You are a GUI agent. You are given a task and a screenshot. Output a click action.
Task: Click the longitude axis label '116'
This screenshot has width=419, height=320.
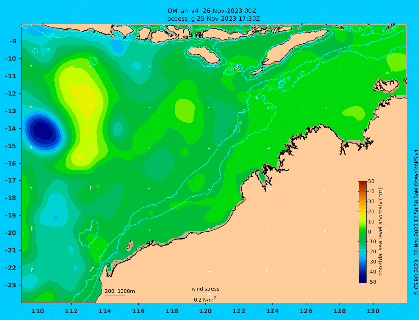138,311
